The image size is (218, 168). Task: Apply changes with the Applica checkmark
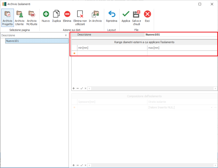(x=126, y=17)
